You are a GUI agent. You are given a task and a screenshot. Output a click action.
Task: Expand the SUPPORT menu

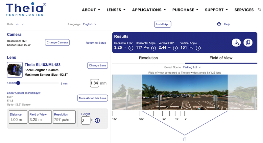(216, 10)
